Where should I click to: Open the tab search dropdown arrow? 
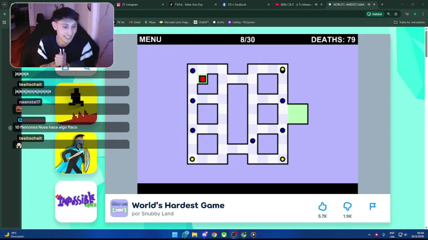[4, 5]
